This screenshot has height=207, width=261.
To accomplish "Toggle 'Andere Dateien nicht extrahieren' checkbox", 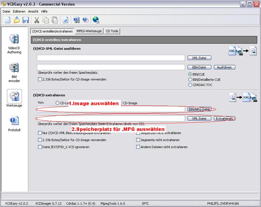I will click(x=138, y=147).
